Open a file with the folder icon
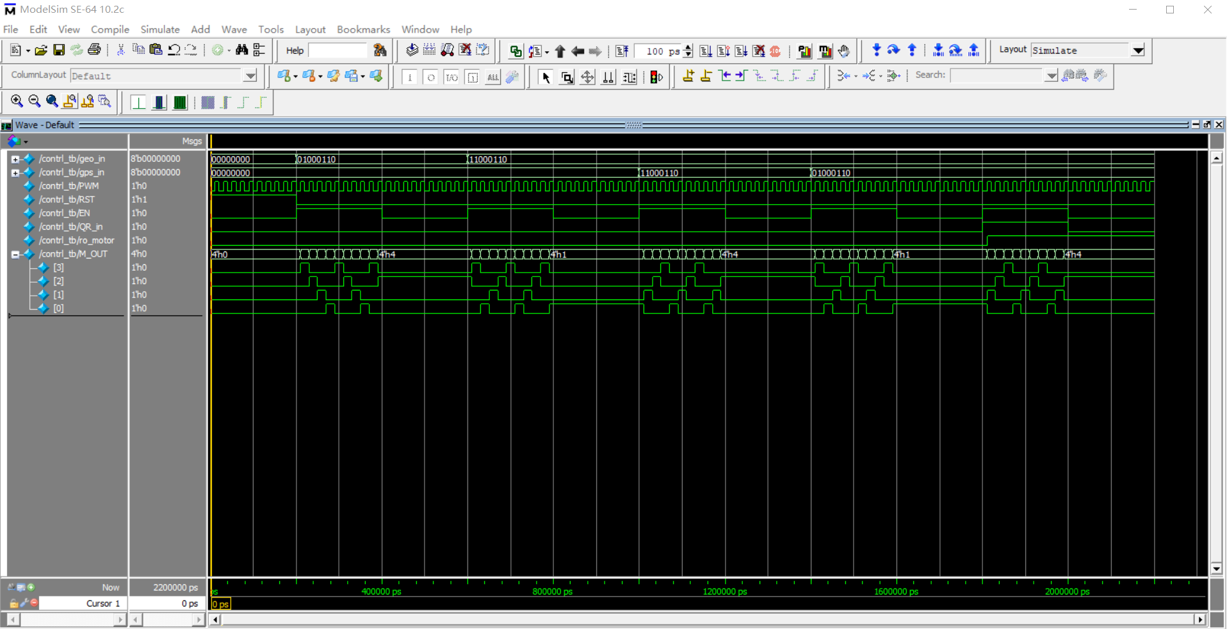This screenshot has height=629, width=1227. pyautogui.click(x=41, y=51)
